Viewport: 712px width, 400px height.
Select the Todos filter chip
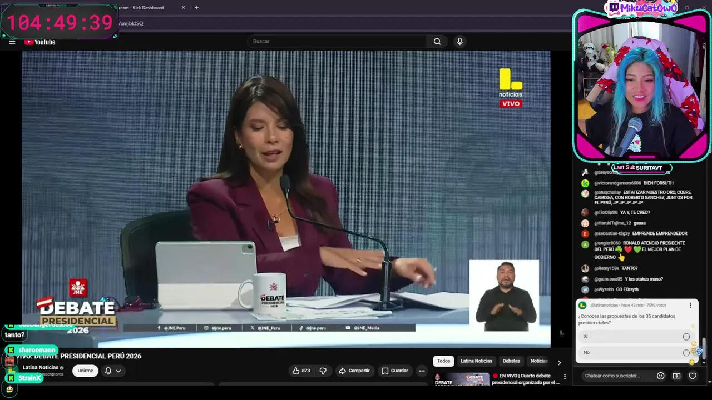443,361
